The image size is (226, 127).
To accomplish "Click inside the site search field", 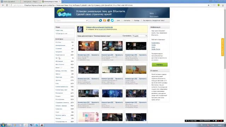I will point(71,20).
